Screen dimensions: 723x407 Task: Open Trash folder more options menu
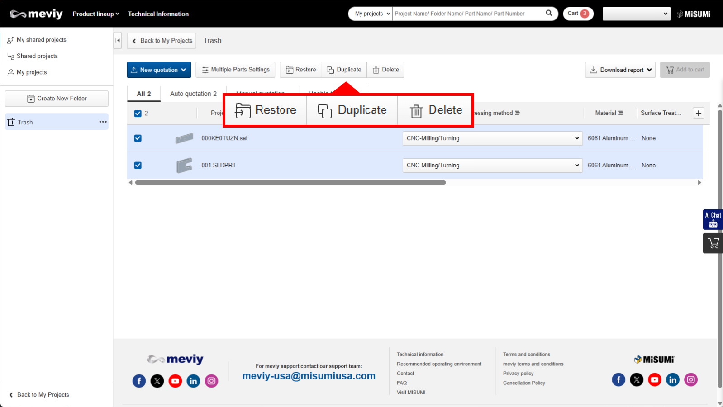pos(103,122)
